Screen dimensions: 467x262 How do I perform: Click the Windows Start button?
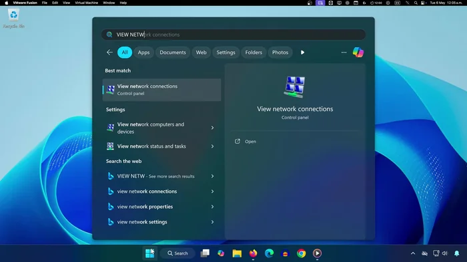[x=149, y=253]
